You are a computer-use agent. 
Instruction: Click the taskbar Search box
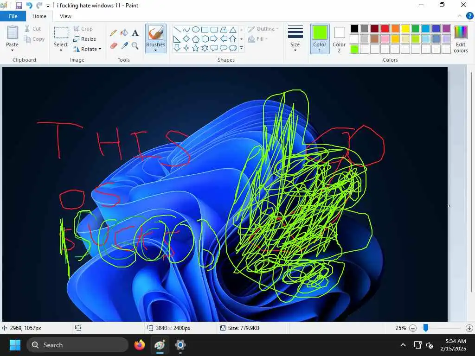click(77, 345)
